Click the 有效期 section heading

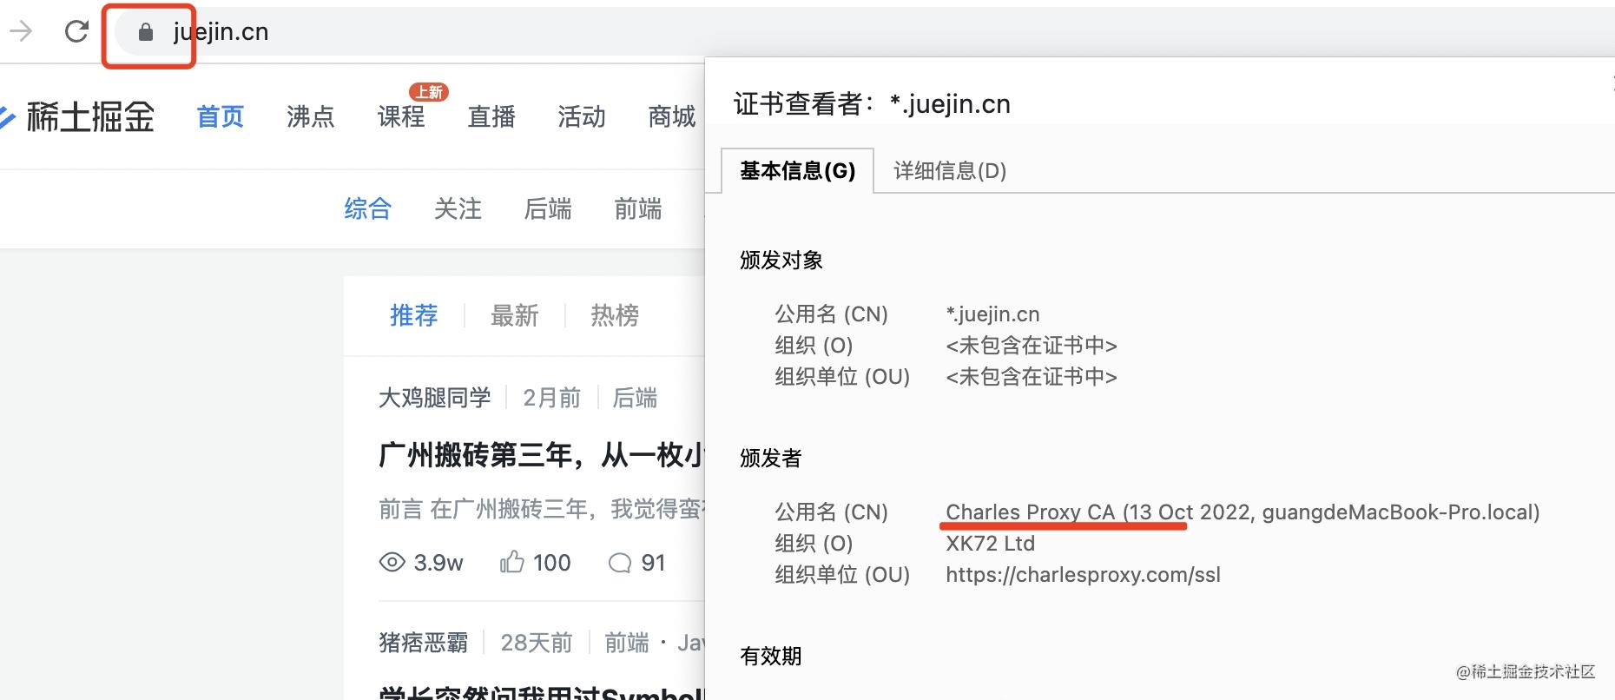click(771, 657)
